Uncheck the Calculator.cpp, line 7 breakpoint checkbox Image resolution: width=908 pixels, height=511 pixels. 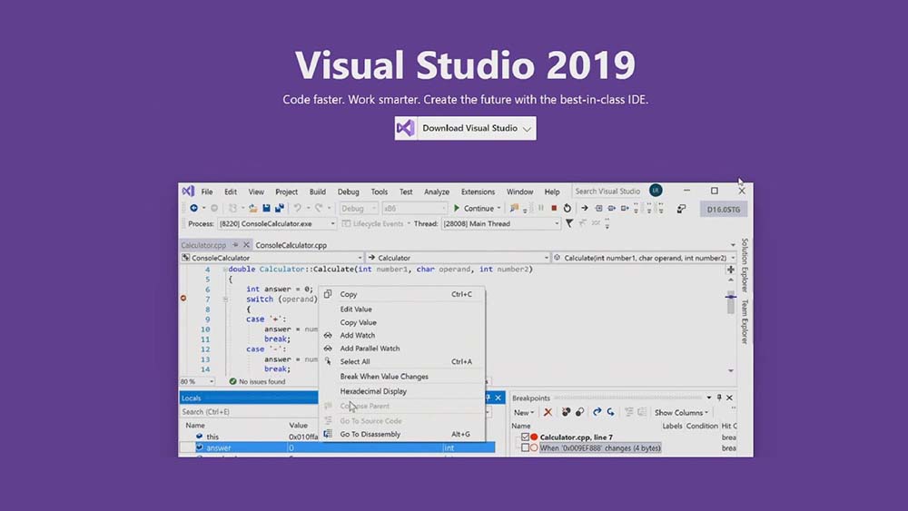coord(525,437)
